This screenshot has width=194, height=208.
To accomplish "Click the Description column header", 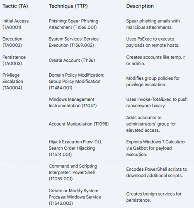I will click(x=140, y=6).
